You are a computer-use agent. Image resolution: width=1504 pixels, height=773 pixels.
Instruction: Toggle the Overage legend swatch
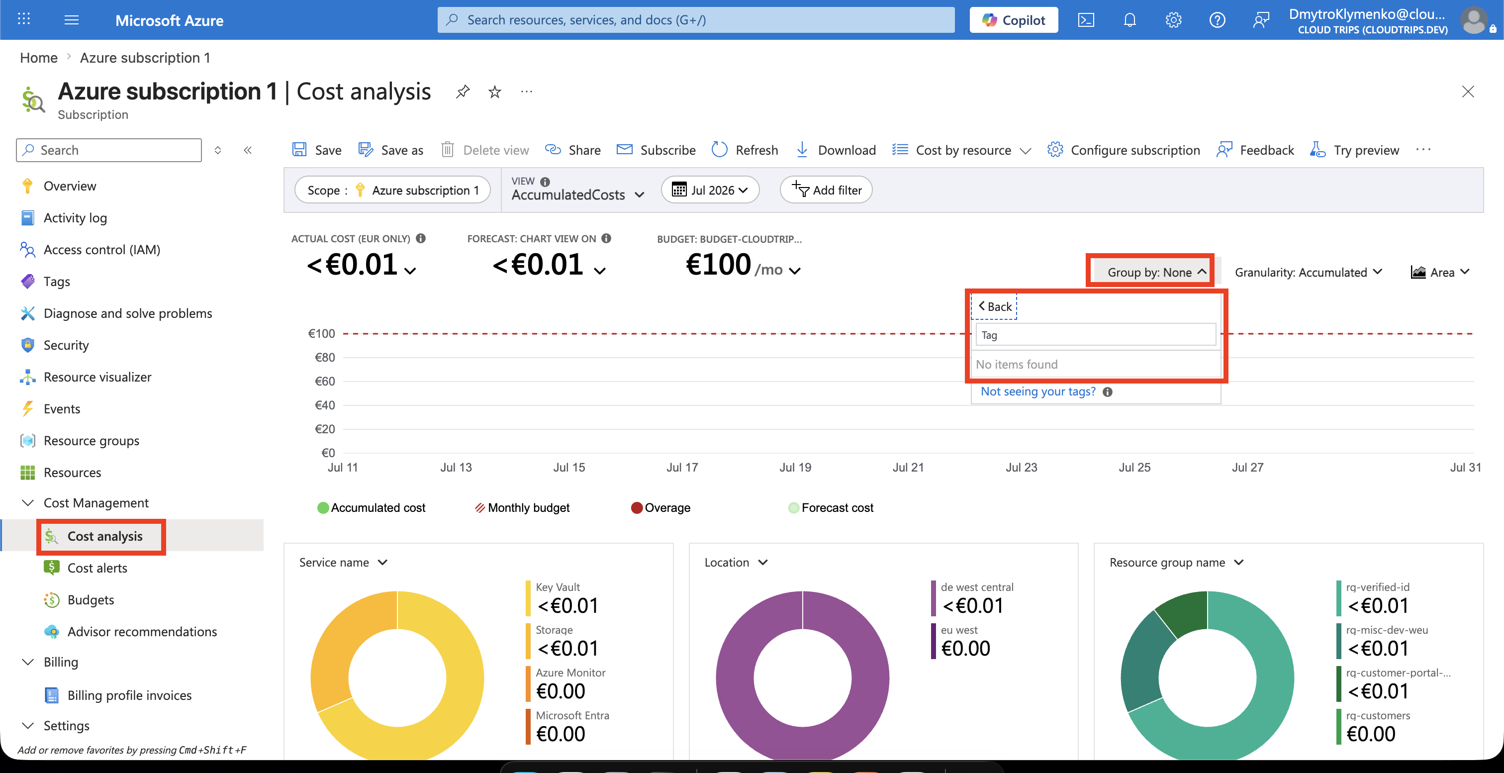click(637, 507)
